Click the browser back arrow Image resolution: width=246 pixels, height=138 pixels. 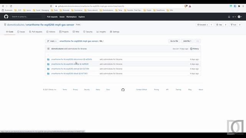pos(3,6)
